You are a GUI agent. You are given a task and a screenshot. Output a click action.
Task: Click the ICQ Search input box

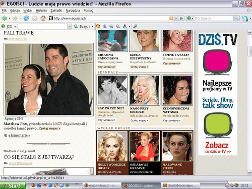(x=214, y=18)
